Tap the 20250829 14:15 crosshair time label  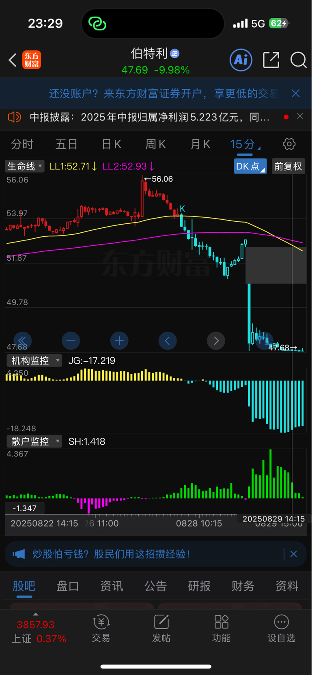pos(273,519)
